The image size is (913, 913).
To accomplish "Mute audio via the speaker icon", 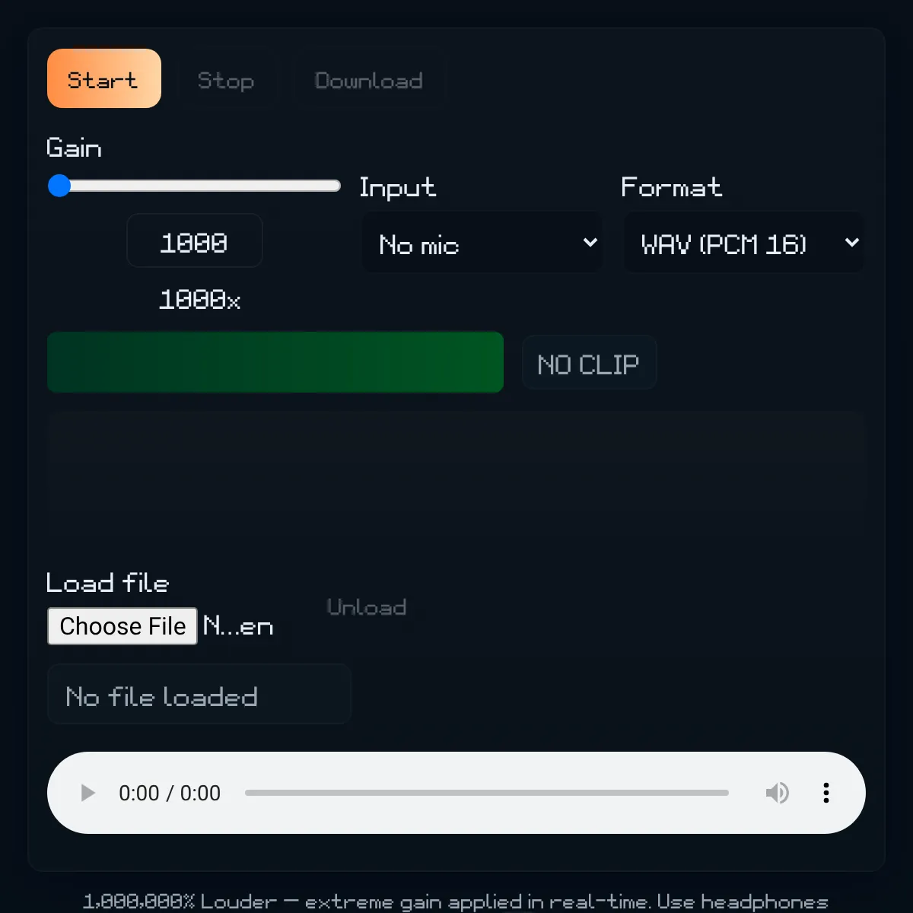I will (x=777, y=793).
